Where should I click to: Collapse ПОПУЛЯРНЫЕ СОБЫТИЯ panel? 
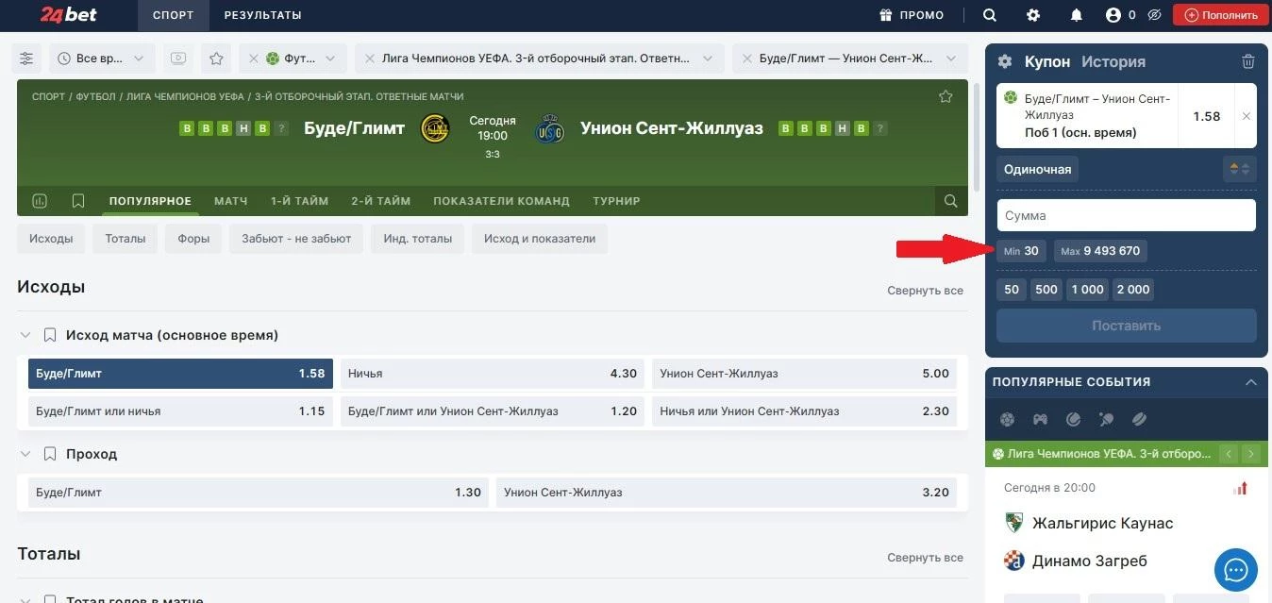(1250, 382)
